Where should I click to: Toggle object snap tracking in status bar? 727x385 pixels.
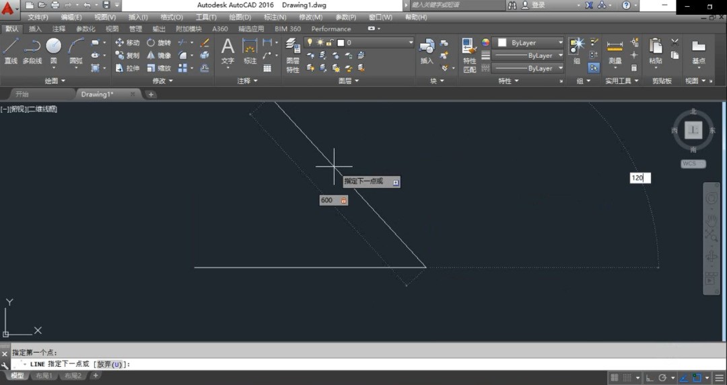point(685,378)
